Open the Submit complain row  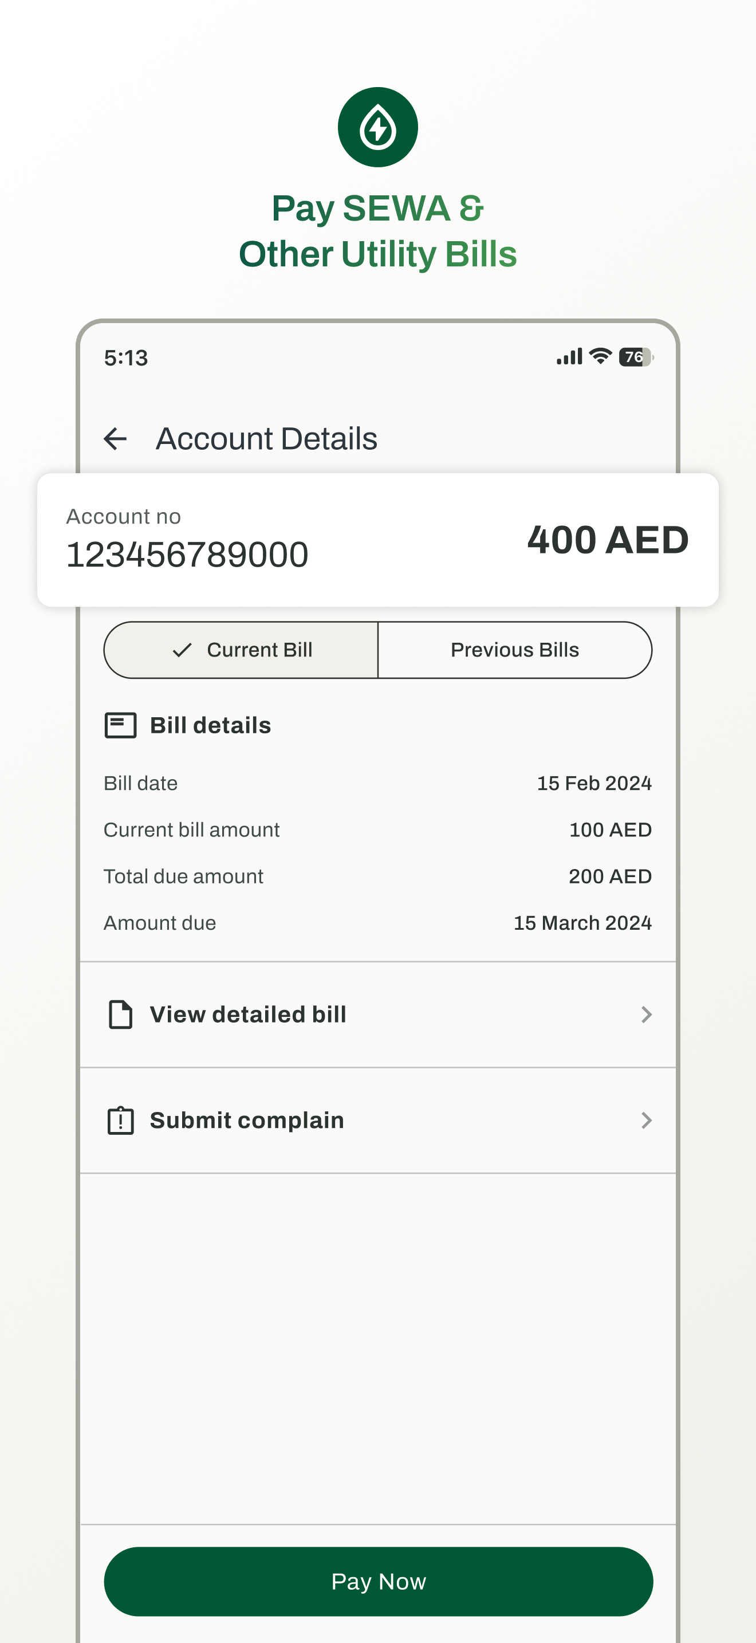[378, 1121]
